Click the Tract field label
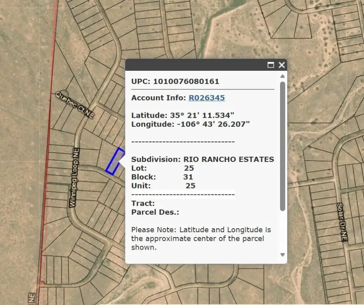The width and height of the screenshot is (364, 305). coord(143,204)
